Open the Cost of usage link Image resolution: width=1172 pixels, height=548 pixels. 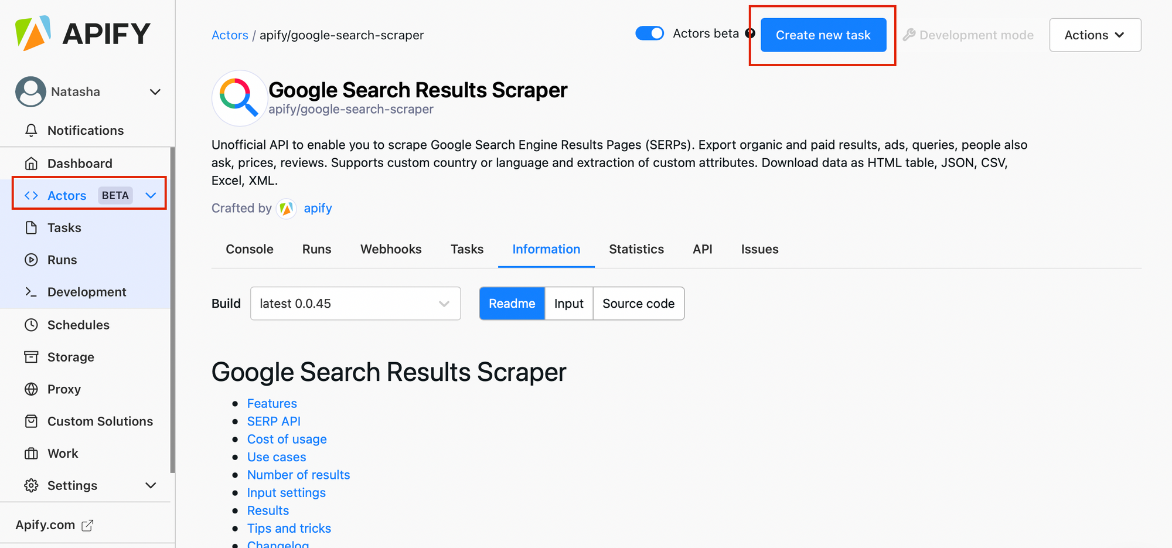pos(287,439)
